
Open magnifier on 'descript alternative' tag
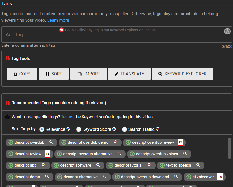105,176
